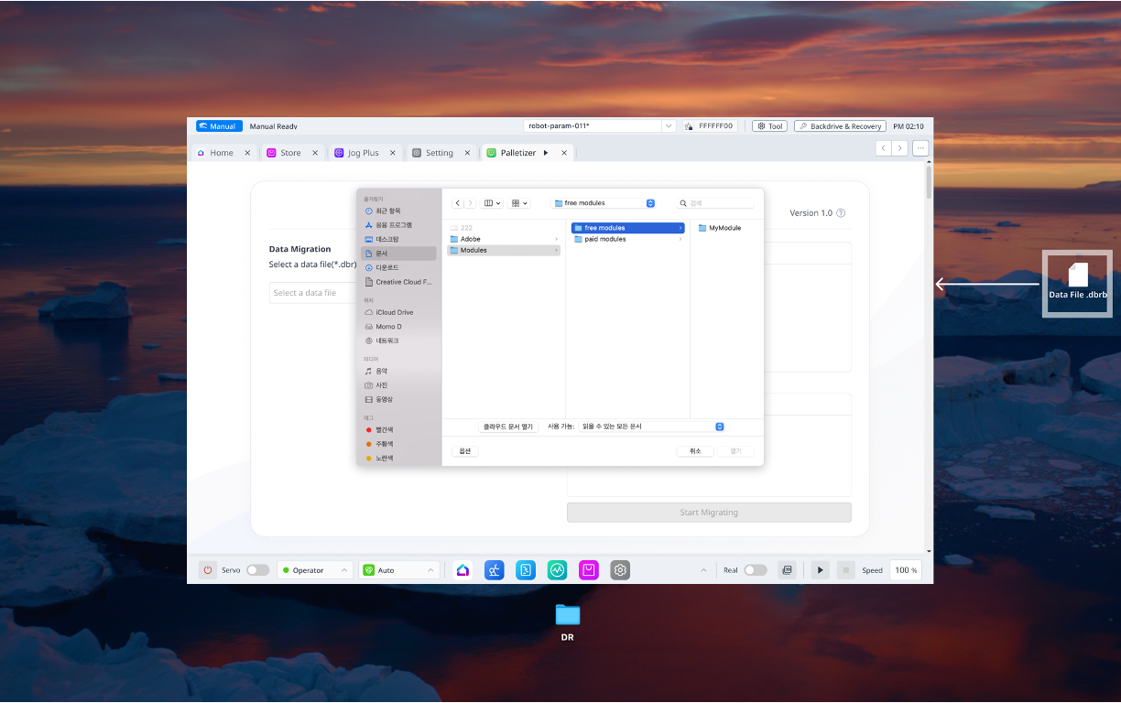Viewport: 1121px width, 703px height.
Task: Click the play button beside Speed
Action: pos(821,570)
